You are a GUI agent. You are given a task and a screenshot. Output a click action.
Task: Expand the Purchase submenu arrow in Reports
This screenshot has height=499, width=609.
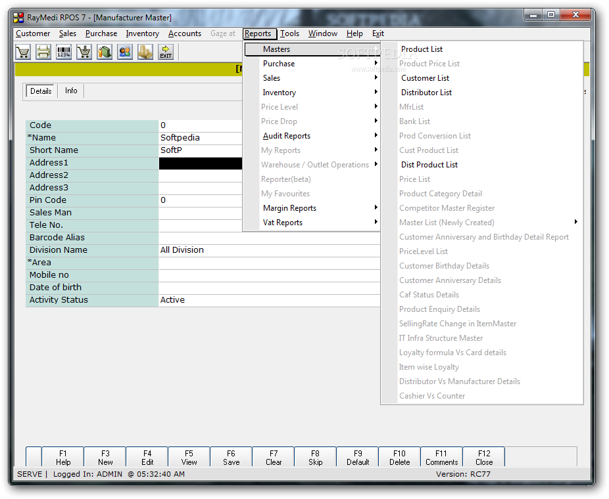pyautogui.click(x=376, y=63)
